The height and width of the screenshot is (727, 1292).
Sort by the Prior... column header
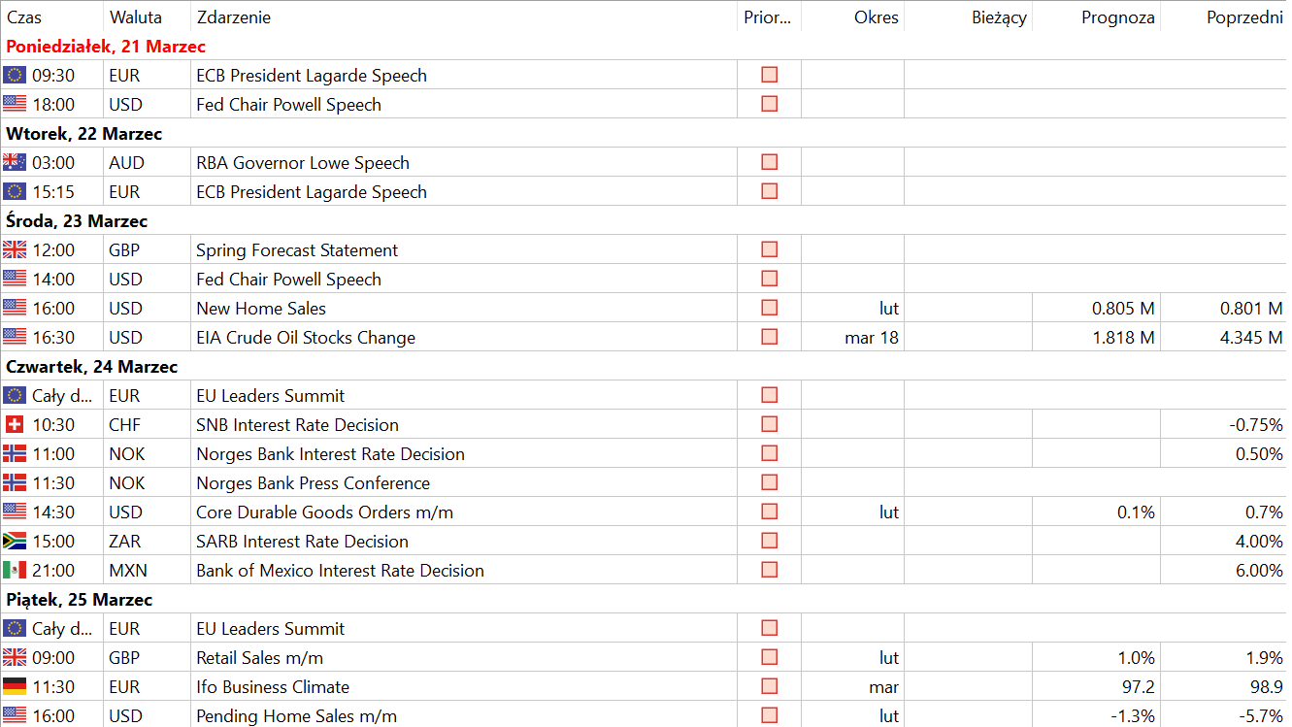(x=769, y=17)
